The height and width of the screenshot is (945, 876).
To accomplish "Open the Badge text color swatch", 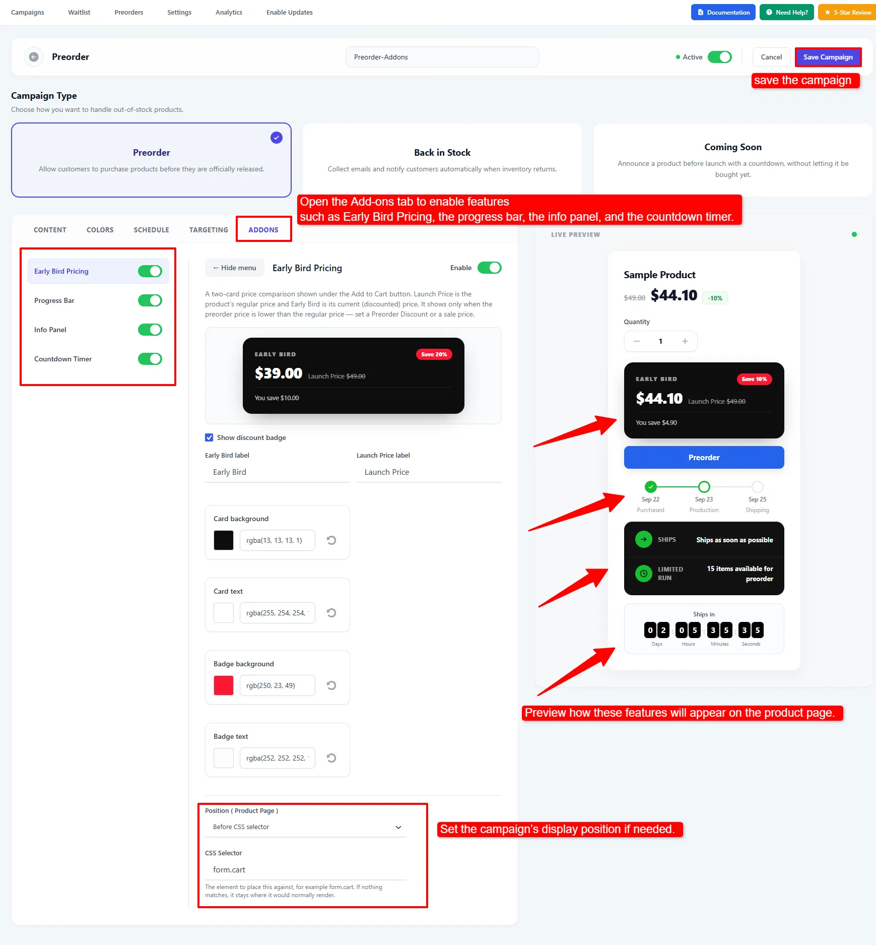I will tap(224, 758).
